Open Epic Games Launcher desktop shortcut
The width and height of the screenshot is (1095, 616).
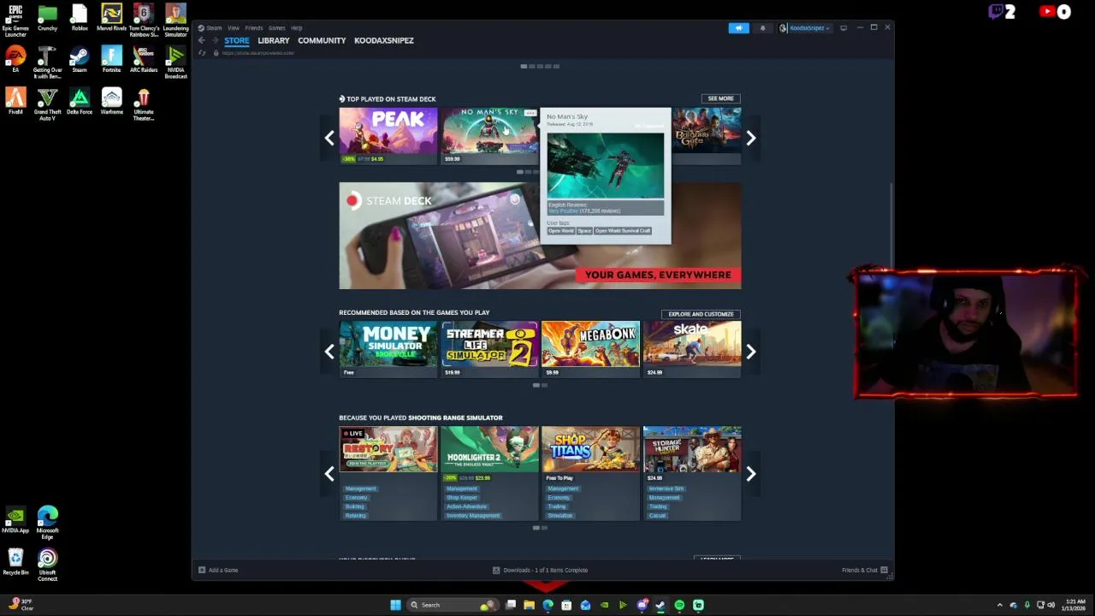15,20
